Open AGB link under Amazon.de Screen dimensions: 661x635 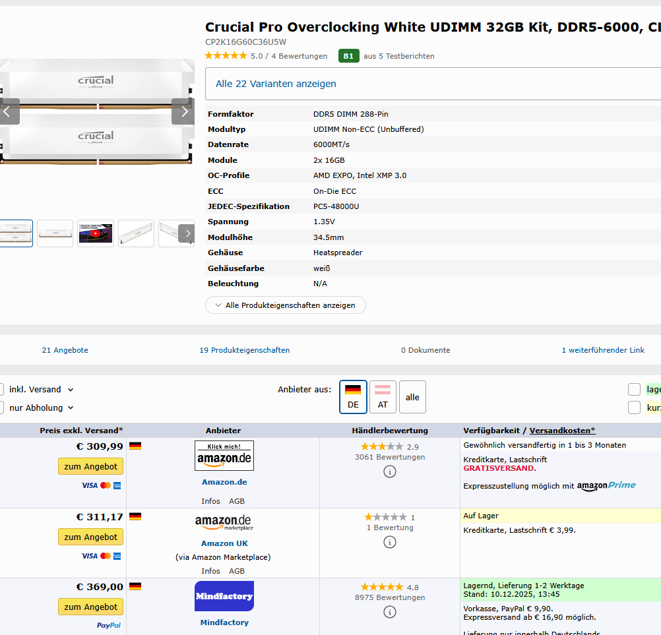[x=237, y=501]
